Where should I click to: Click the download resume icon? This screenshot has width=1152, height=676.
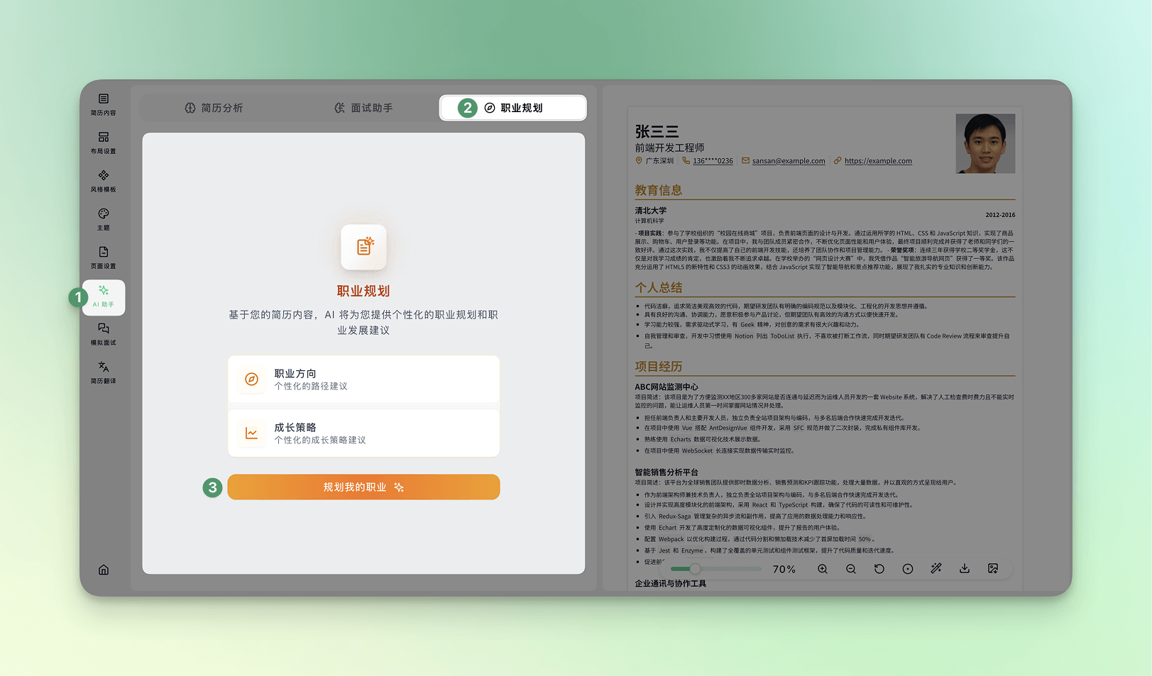click(965, 569)
